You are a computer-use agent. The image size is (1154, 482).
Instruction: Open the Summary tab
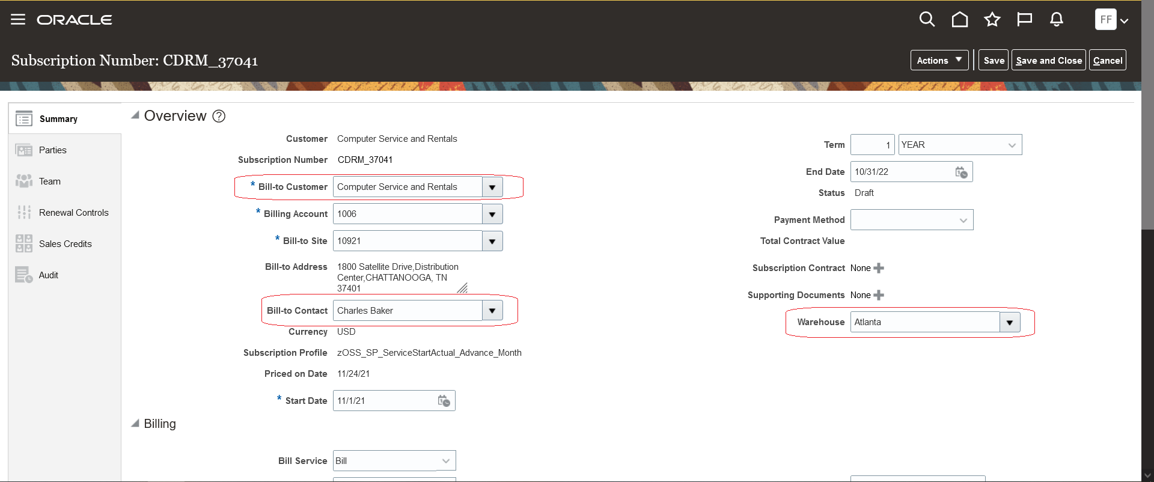coord(65,118)
